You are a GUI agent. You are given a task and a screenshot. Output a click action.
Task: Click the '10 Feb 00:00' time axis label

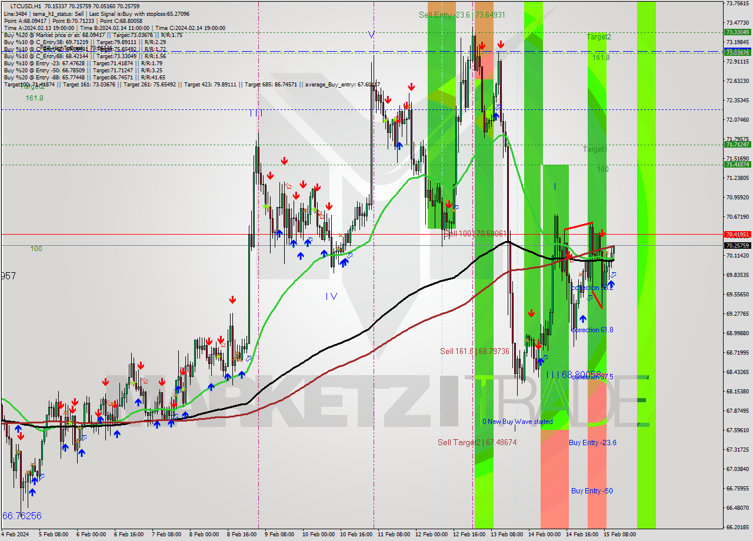coord(318,535)
